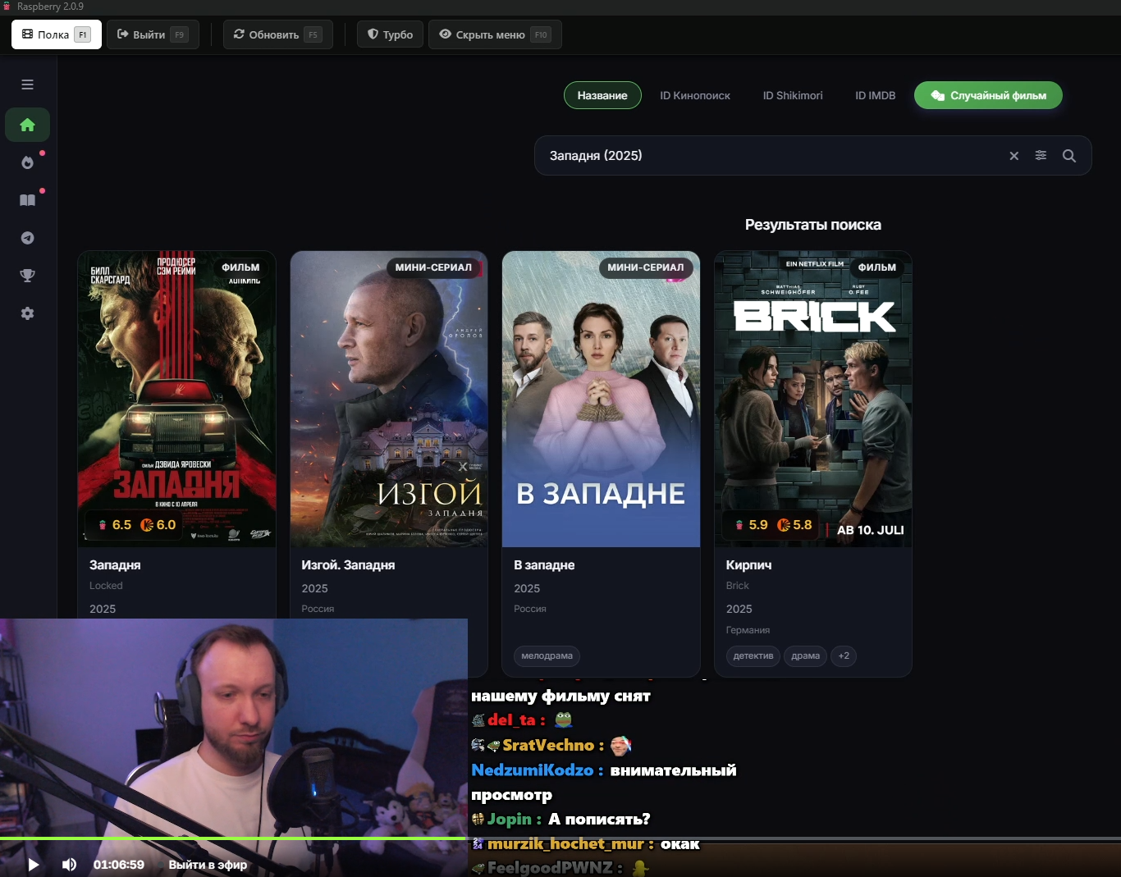The image size is (1121, 877).
Task: Click the МИНИ-СЕРИАЛ badge on В западне poster
Action: tap(646, 267)
